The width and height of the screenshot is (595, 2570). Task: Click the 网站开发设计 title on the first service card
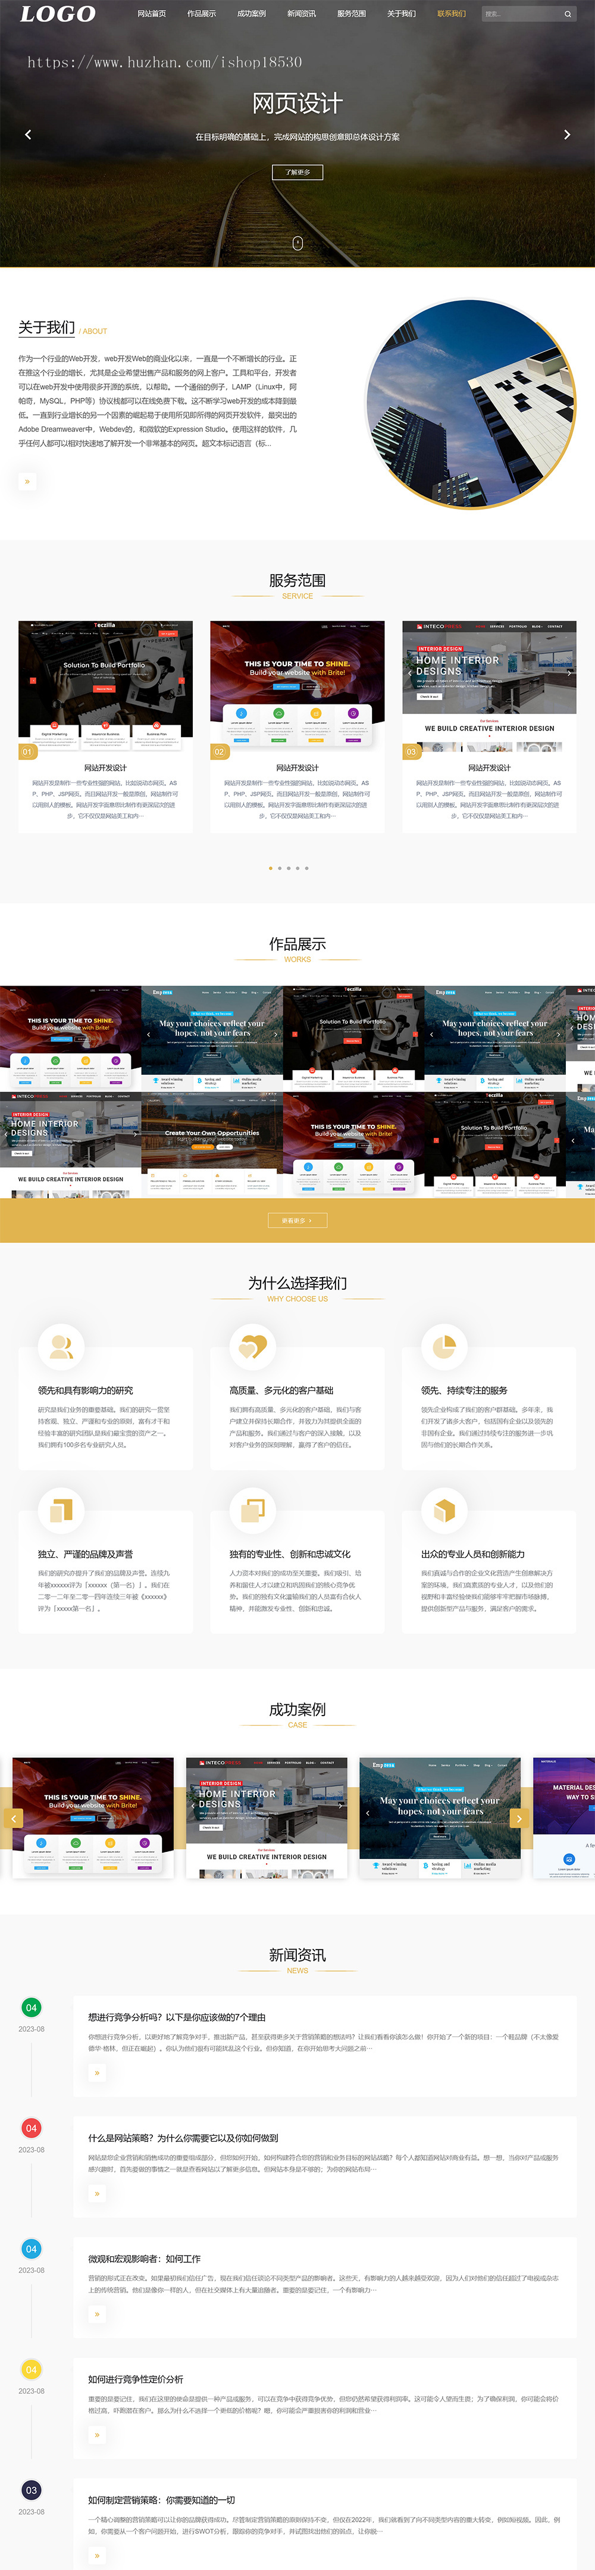[106, 767]
